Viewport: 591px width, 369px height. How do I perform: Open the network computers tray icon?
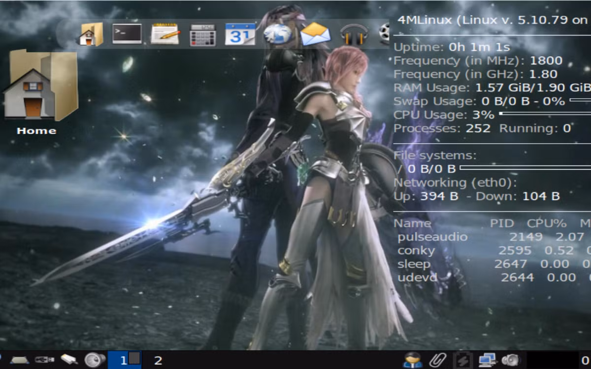(x=487, y=360)
